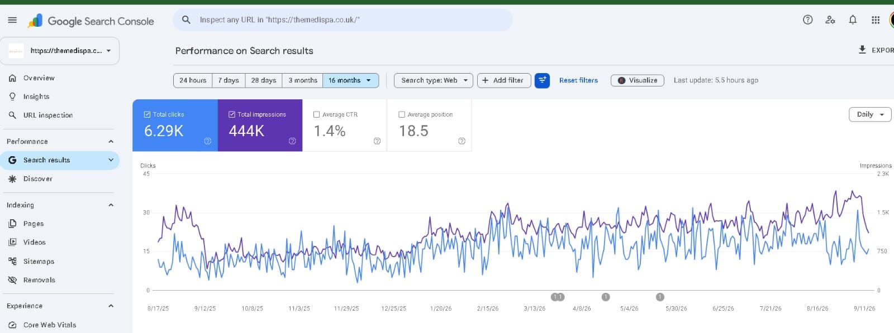Go to Overview in sidebar
The height and width of the screenshot is (333, 894).
pos(39,78)
